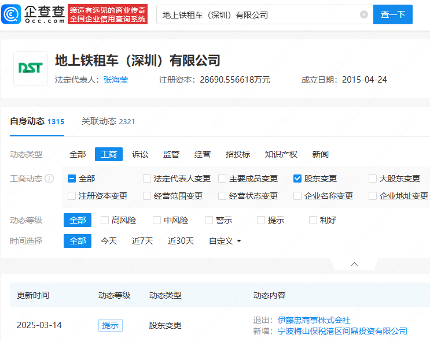Click the 提示 level tag in the row
This screenshot has height=342, width=430.
(x=110, y=325)
